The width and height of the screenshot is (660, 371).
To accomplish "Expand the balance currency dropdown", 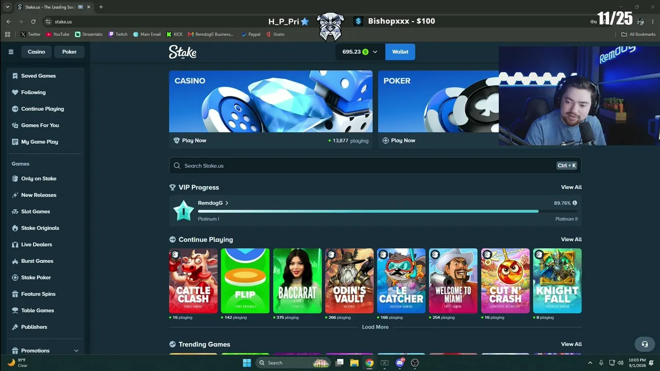I will 375,52.
